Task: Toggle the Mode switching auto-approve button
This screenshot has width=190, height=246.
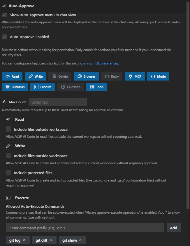Action: [x=158, y=76]
